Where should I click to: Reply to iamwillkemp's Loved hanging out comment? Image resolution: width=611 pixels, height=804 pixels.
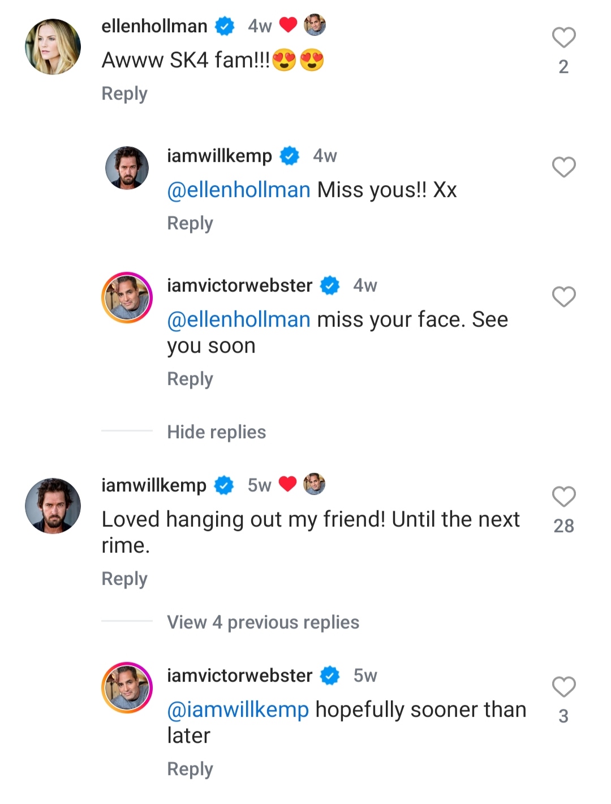[x=124, y=579]
